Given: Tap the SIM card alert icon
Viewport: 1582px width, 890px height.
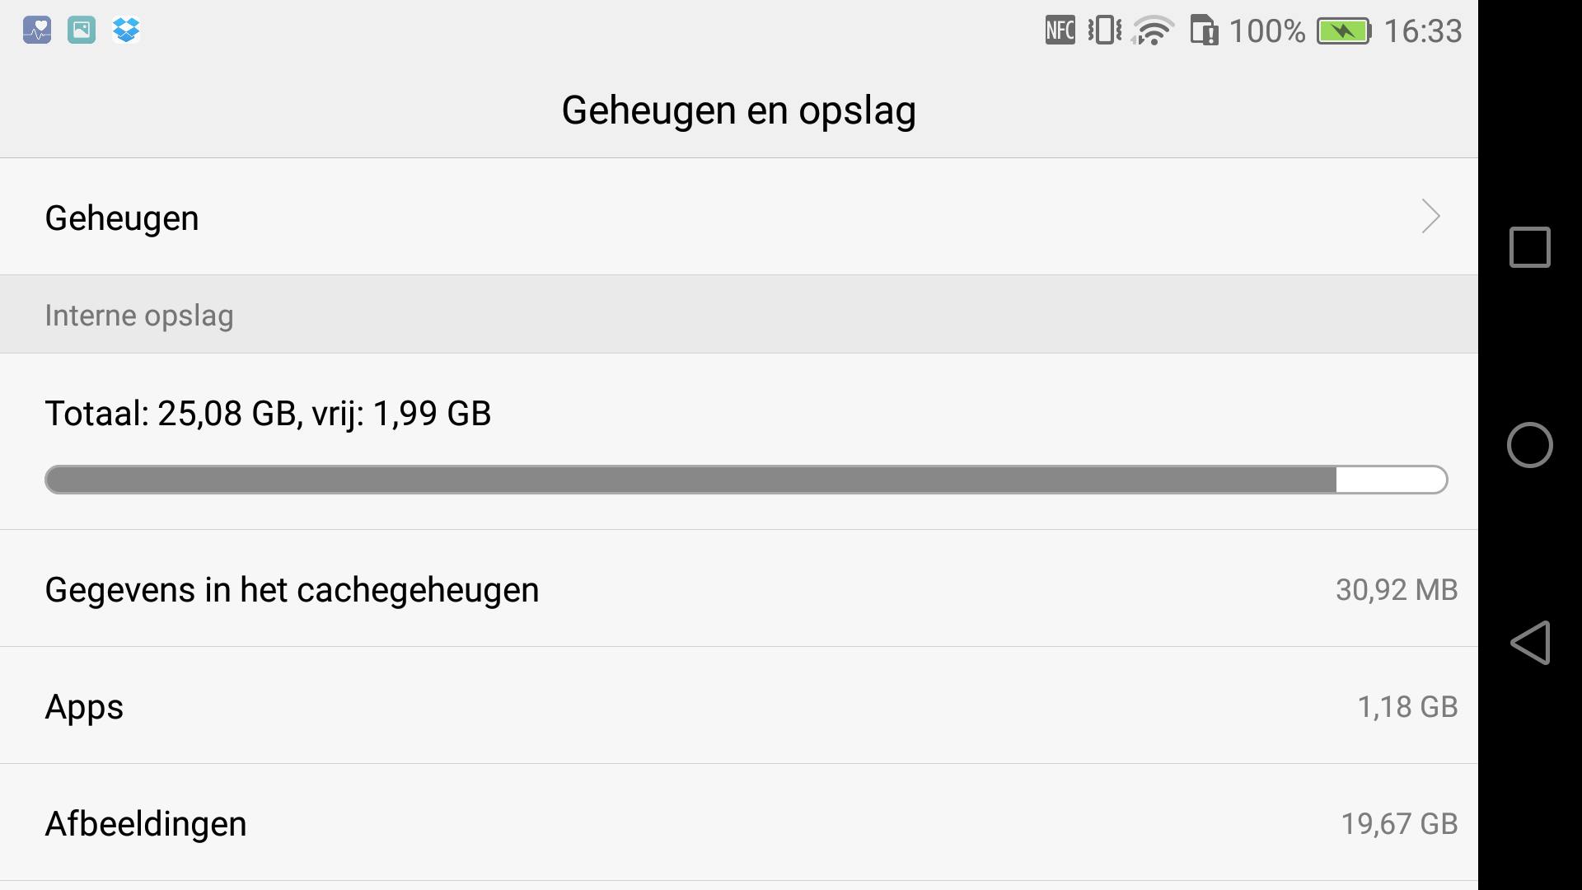Looking at the screenshot, I should pyautogui.click(x=1204, y=31).
